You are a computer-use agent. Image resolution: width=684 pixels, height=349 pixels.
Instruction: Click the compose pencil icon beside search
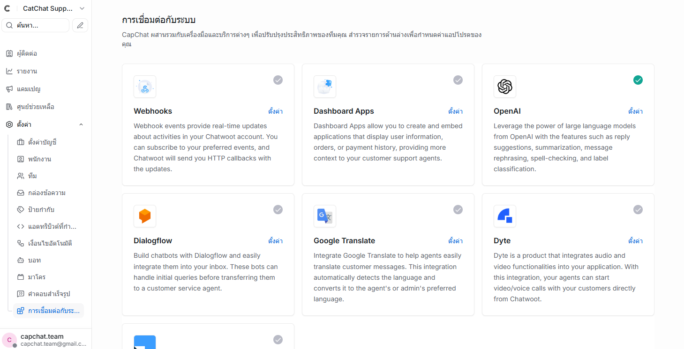80,25
